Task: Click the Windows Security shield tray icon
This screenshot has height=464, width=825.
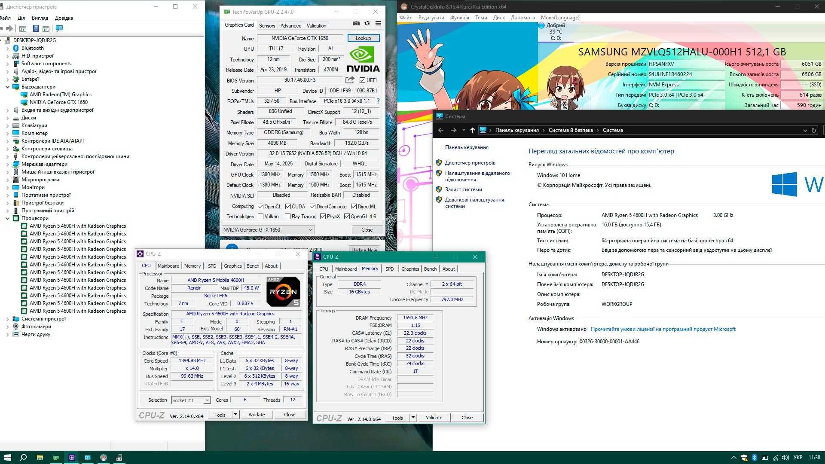Action: pyautogui.click(x=744, y=458)
